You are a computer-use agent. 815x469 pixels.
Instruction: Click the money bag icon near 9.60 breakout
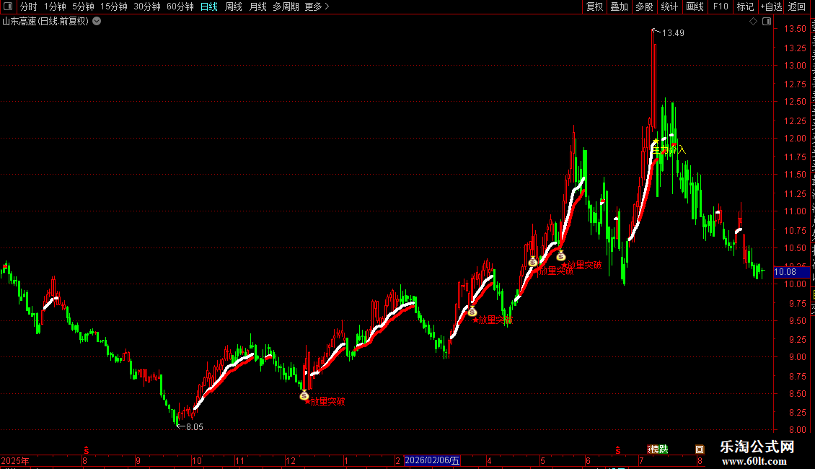tap(472, 312)
